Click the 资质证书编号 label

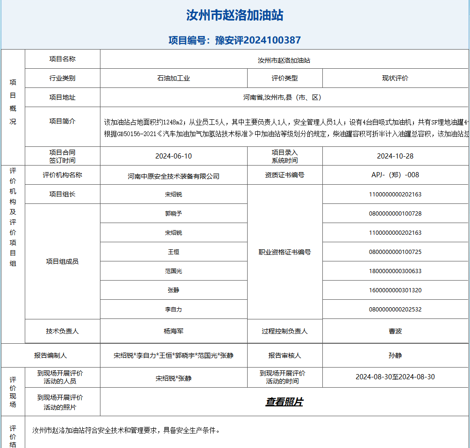pos(285,175)
